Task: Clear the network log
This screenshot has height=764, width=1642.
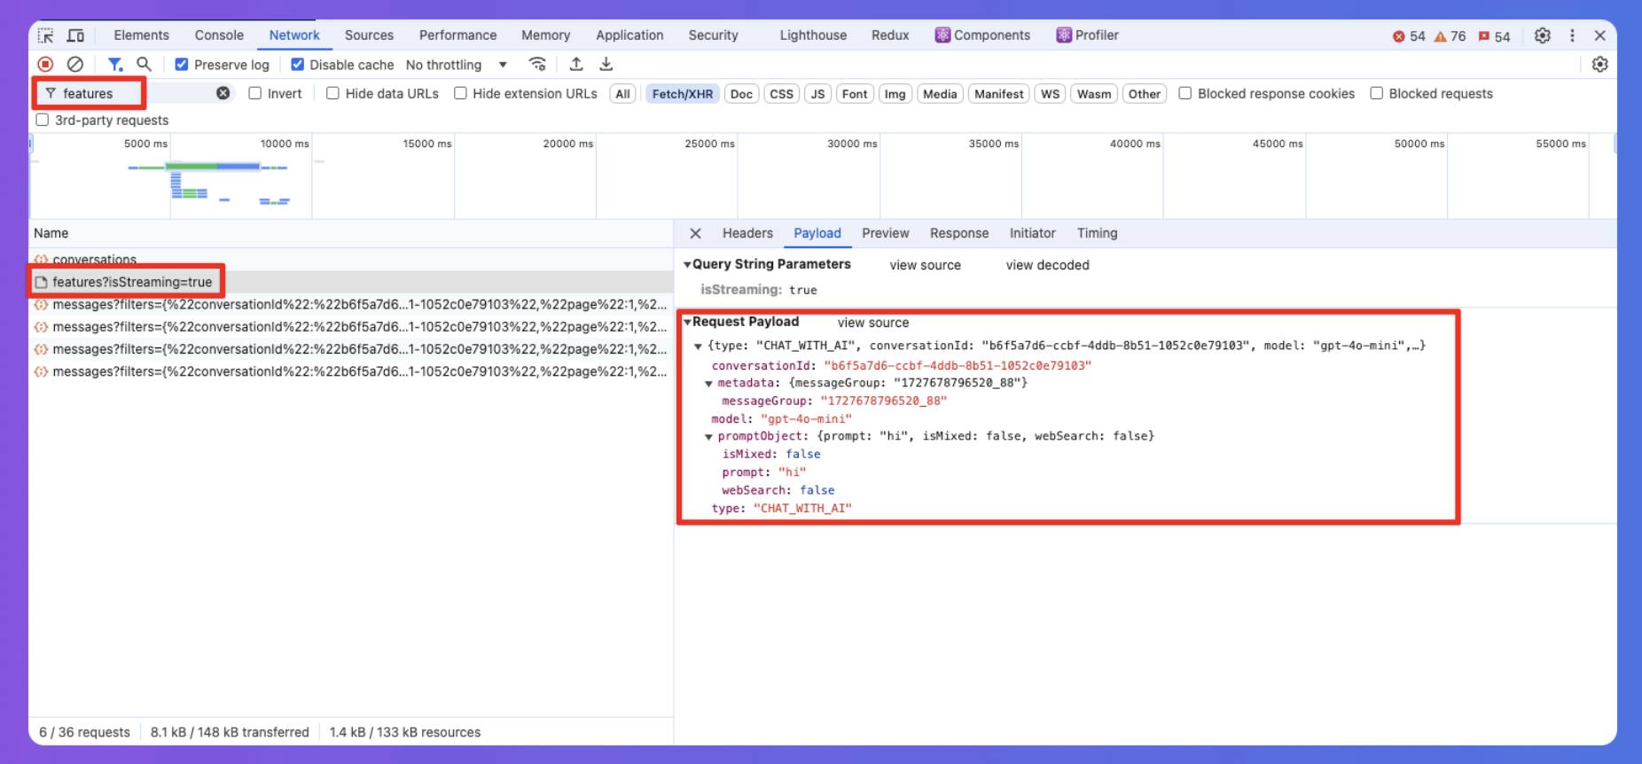Action: pyautogui.click(x=75, y=64)
